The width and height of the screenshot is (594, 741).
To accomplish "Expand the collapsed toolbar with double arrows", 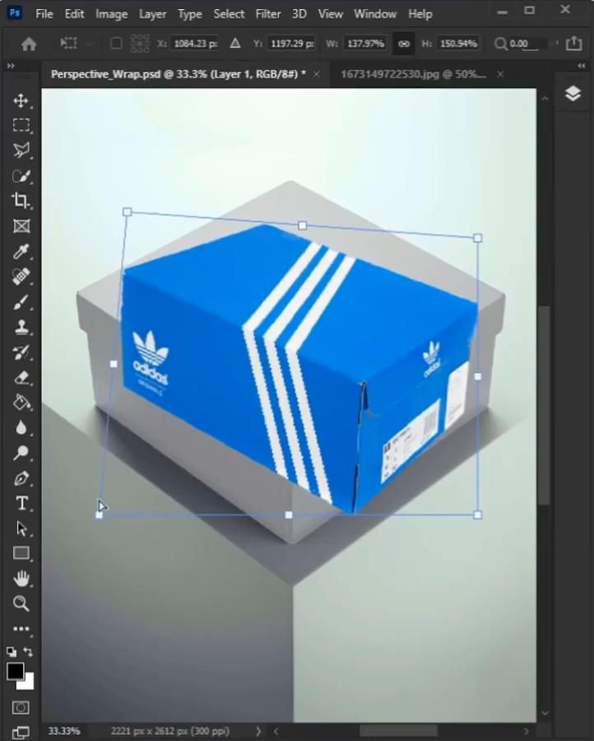I will tap(11, 66).
